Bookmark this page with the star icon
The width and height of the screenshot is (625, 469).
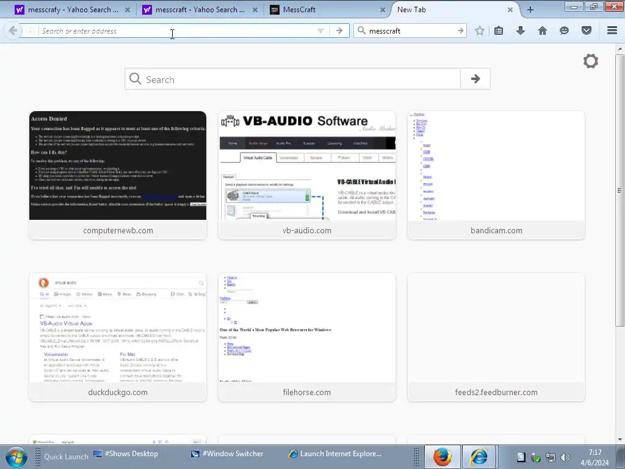[x=480, y=31]
